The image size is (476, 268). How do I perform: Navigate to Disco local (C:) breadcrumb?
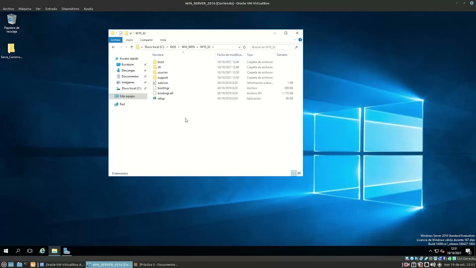pyautogui.click(x=154, y=47)
